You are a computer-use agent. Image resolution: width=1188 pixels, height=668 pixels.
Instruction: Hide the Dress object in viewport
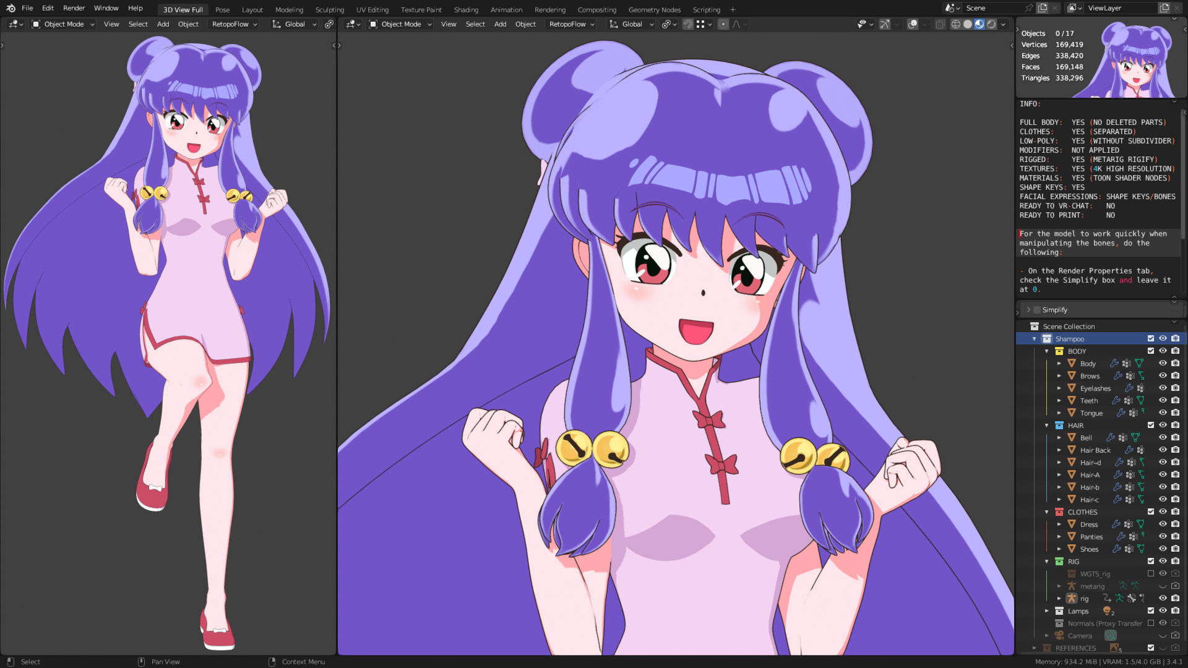(x=1163, y=524)
